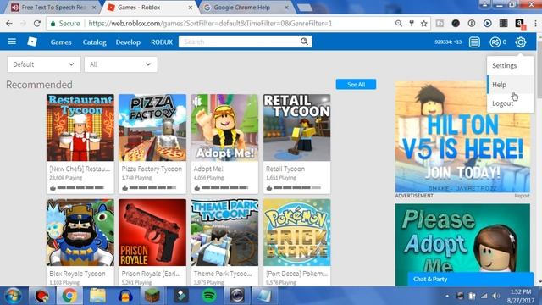Screen dimensions: 542x305
Task: Open the Pizza Factory Tycoon title link
Action: [x=152, y=169]
